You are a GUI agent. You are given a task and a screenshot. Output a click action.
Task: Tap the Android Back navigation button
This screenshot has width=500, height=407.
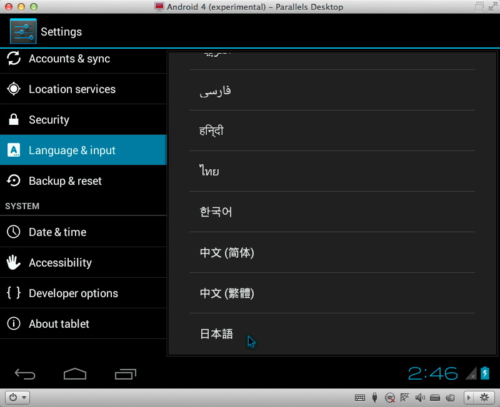pos(25,374)
